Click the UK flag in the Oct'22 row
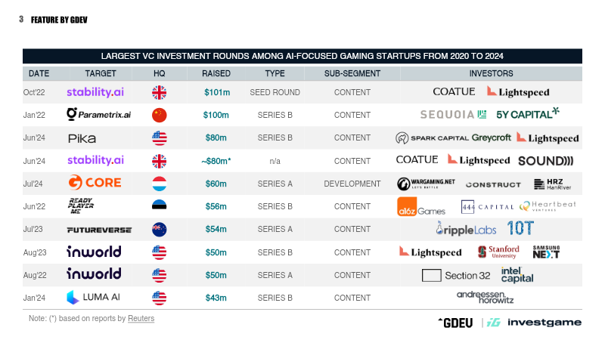Viewport: 605px width, 340px height. (x=160, y=92)
